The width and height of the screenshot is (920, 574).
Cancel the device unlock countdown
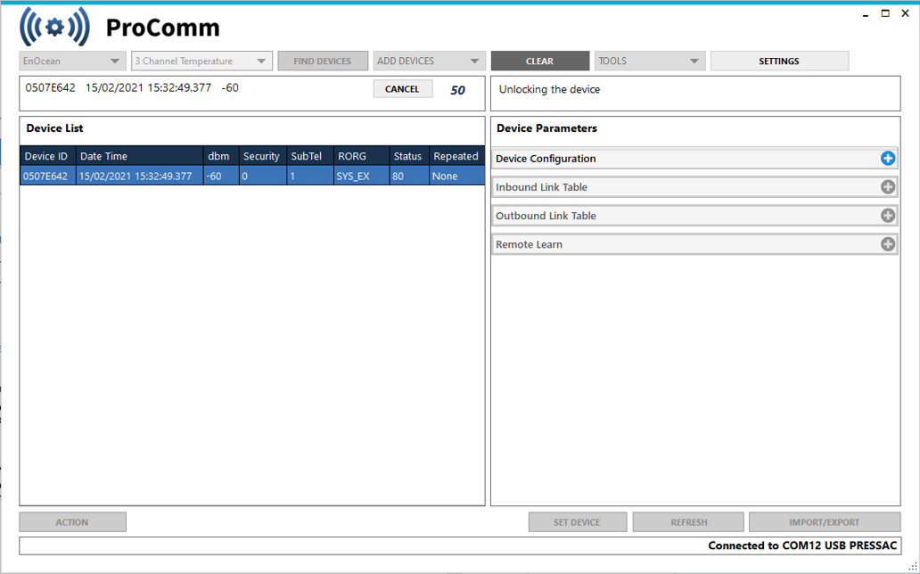(402, 88)
